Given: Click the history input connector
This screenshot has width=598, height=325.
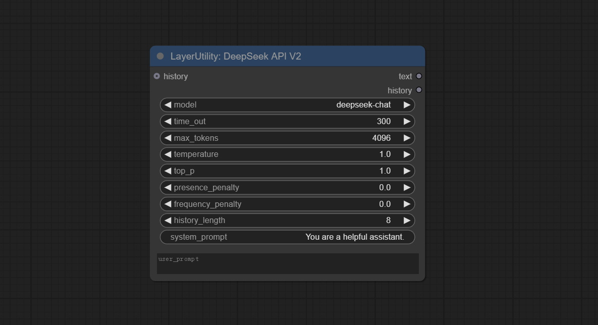Looking at the screenshot, I should pyautogui.click(x=157, y=76).
